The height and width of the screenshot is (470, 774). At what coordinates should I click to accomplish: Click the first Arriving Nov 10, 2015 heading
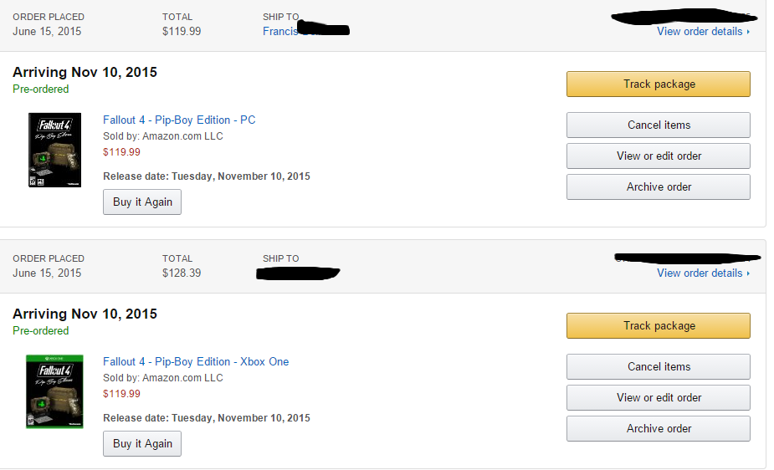click(85, 73)
